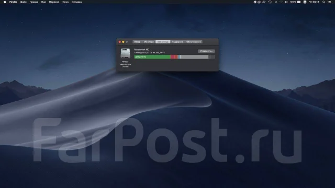The image size is (335, 188).
Task: Click the blue segment of storage bar
Action: 180,57
